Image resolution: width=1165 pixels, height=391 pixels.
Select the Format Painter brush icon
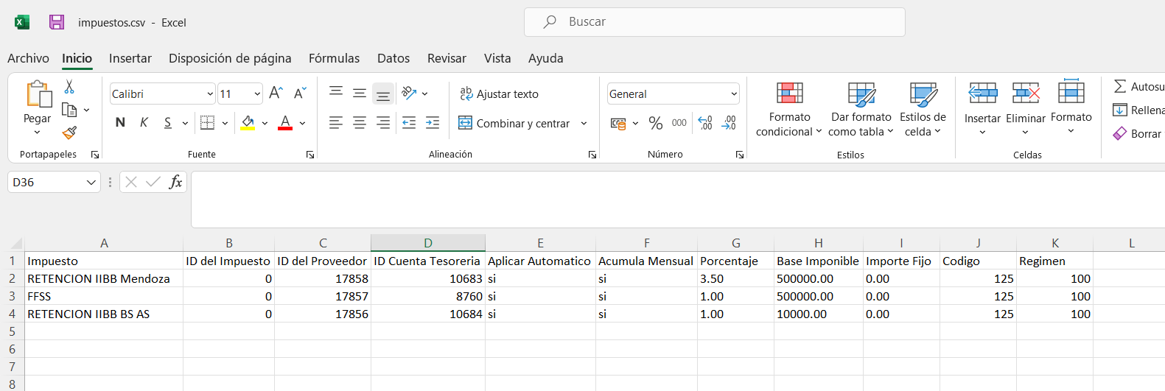(69, 133)
